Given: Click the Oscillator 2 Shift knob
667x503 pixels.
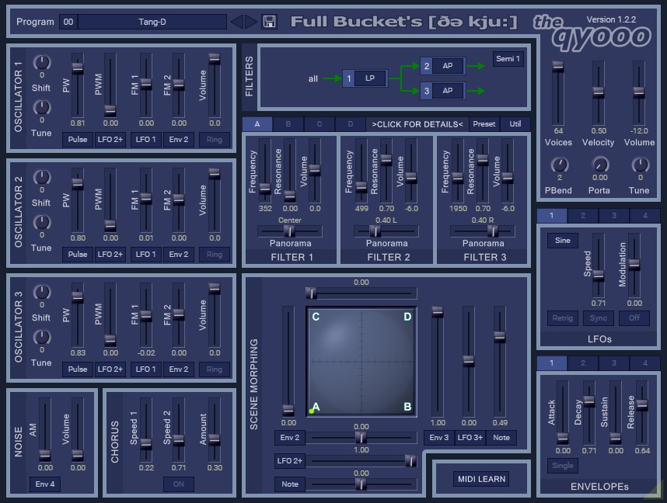Looking at the screenshot, I should tap(42, 177).
